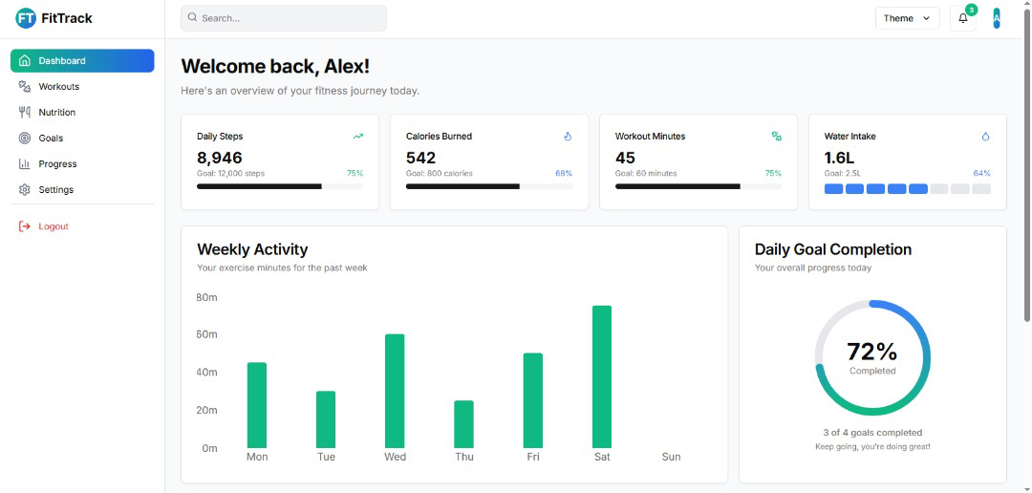Click the red Logout arrow icon
This screenshot has width=1032, height=493.
pyautogui.click(x=24, y=226)
